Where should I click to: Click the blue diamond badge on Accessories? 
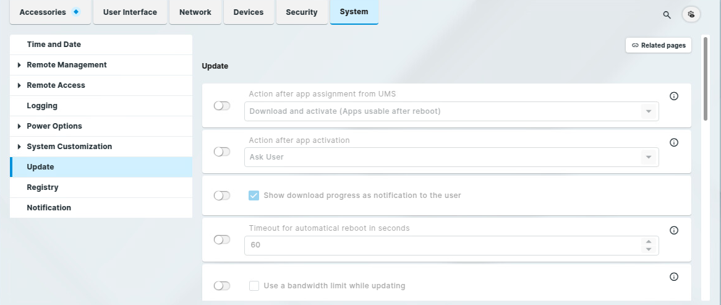pos(76,12)
